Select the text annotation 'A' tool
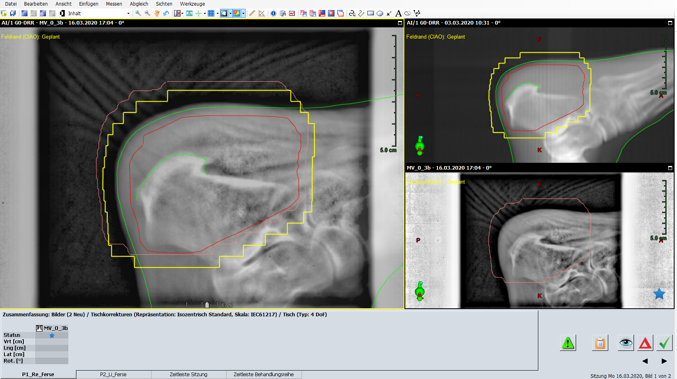Screen dimensions: 677x379 398,13
